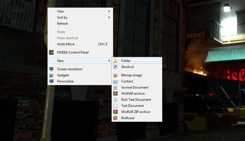
Task: Open Screen resolution settings
Action: [x=80, y=69]
